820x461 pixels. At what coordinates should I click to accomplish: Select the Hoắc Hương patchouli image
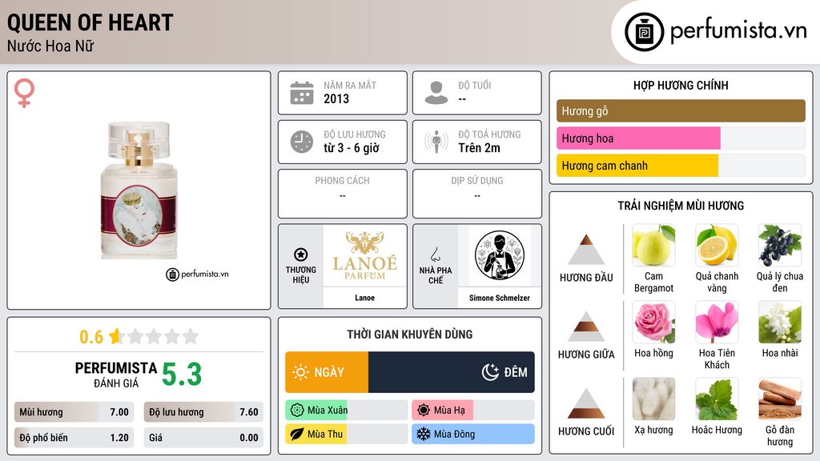click(x=717, y=399)
